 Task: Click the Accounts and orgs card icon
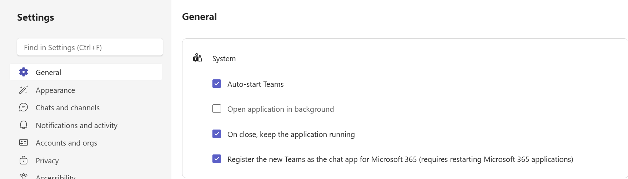tap(24, 142)
